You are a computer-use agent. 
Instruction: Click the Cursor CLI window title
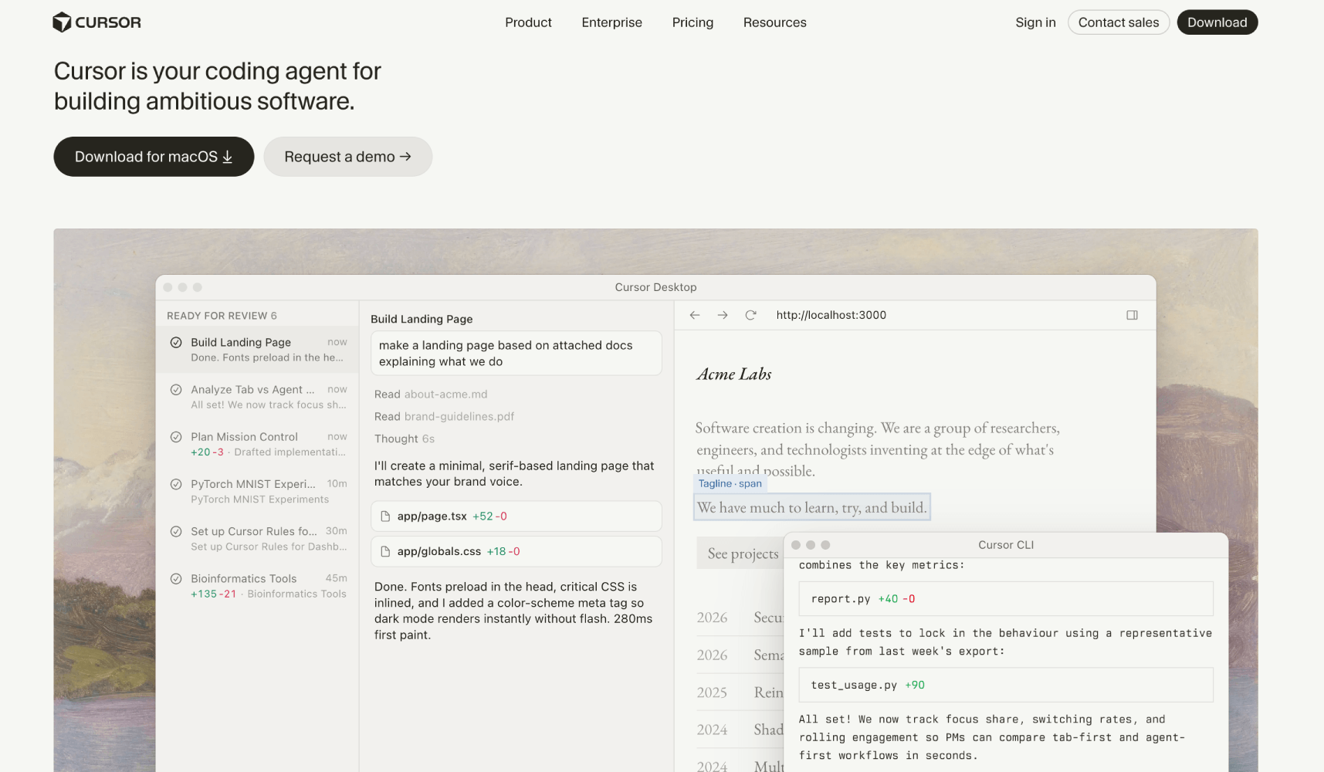(x=1006, y=545)
